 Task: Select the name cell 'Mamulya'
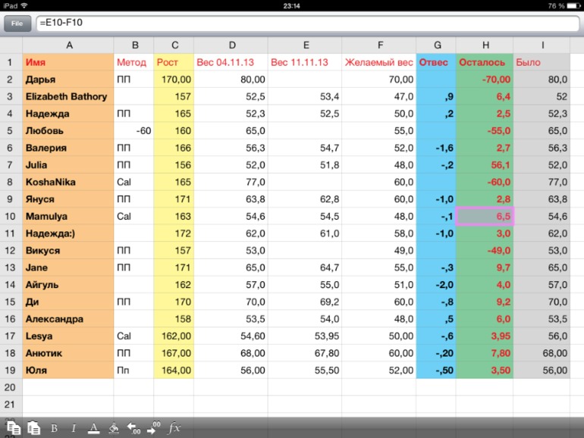pyautogui.click(x=68, y=216)
